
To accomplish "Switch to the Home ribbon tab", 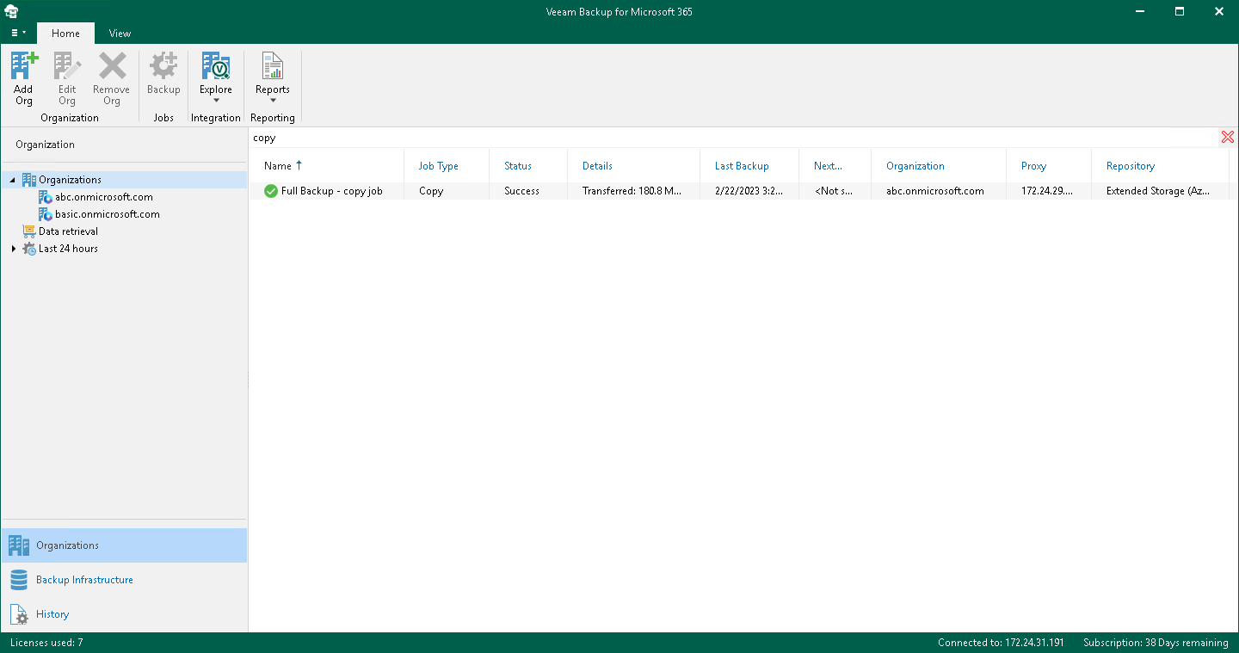I will pos(65,34).
